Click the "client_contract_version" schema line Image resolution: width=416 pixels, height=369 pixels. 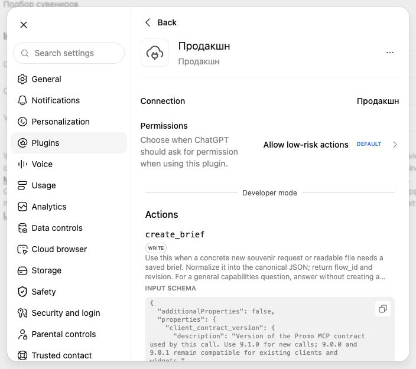[x=220, y=328]
